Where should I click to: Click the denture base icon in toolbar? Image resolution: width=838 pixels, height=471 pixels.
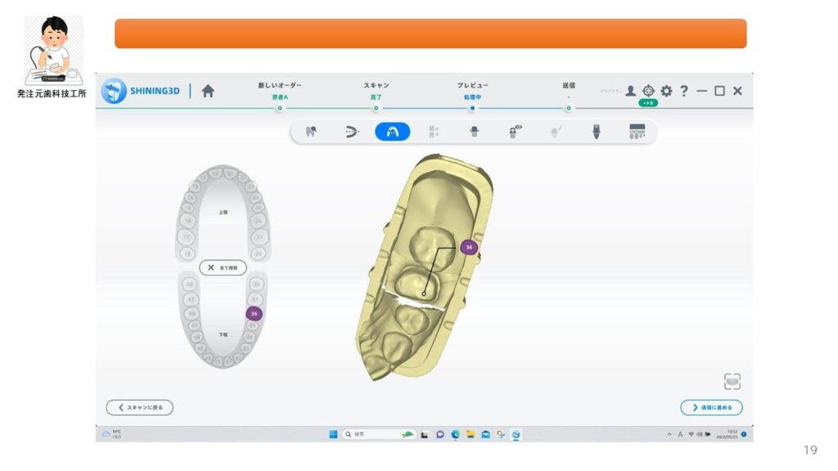pyautogui.click(x=637, y=132)
